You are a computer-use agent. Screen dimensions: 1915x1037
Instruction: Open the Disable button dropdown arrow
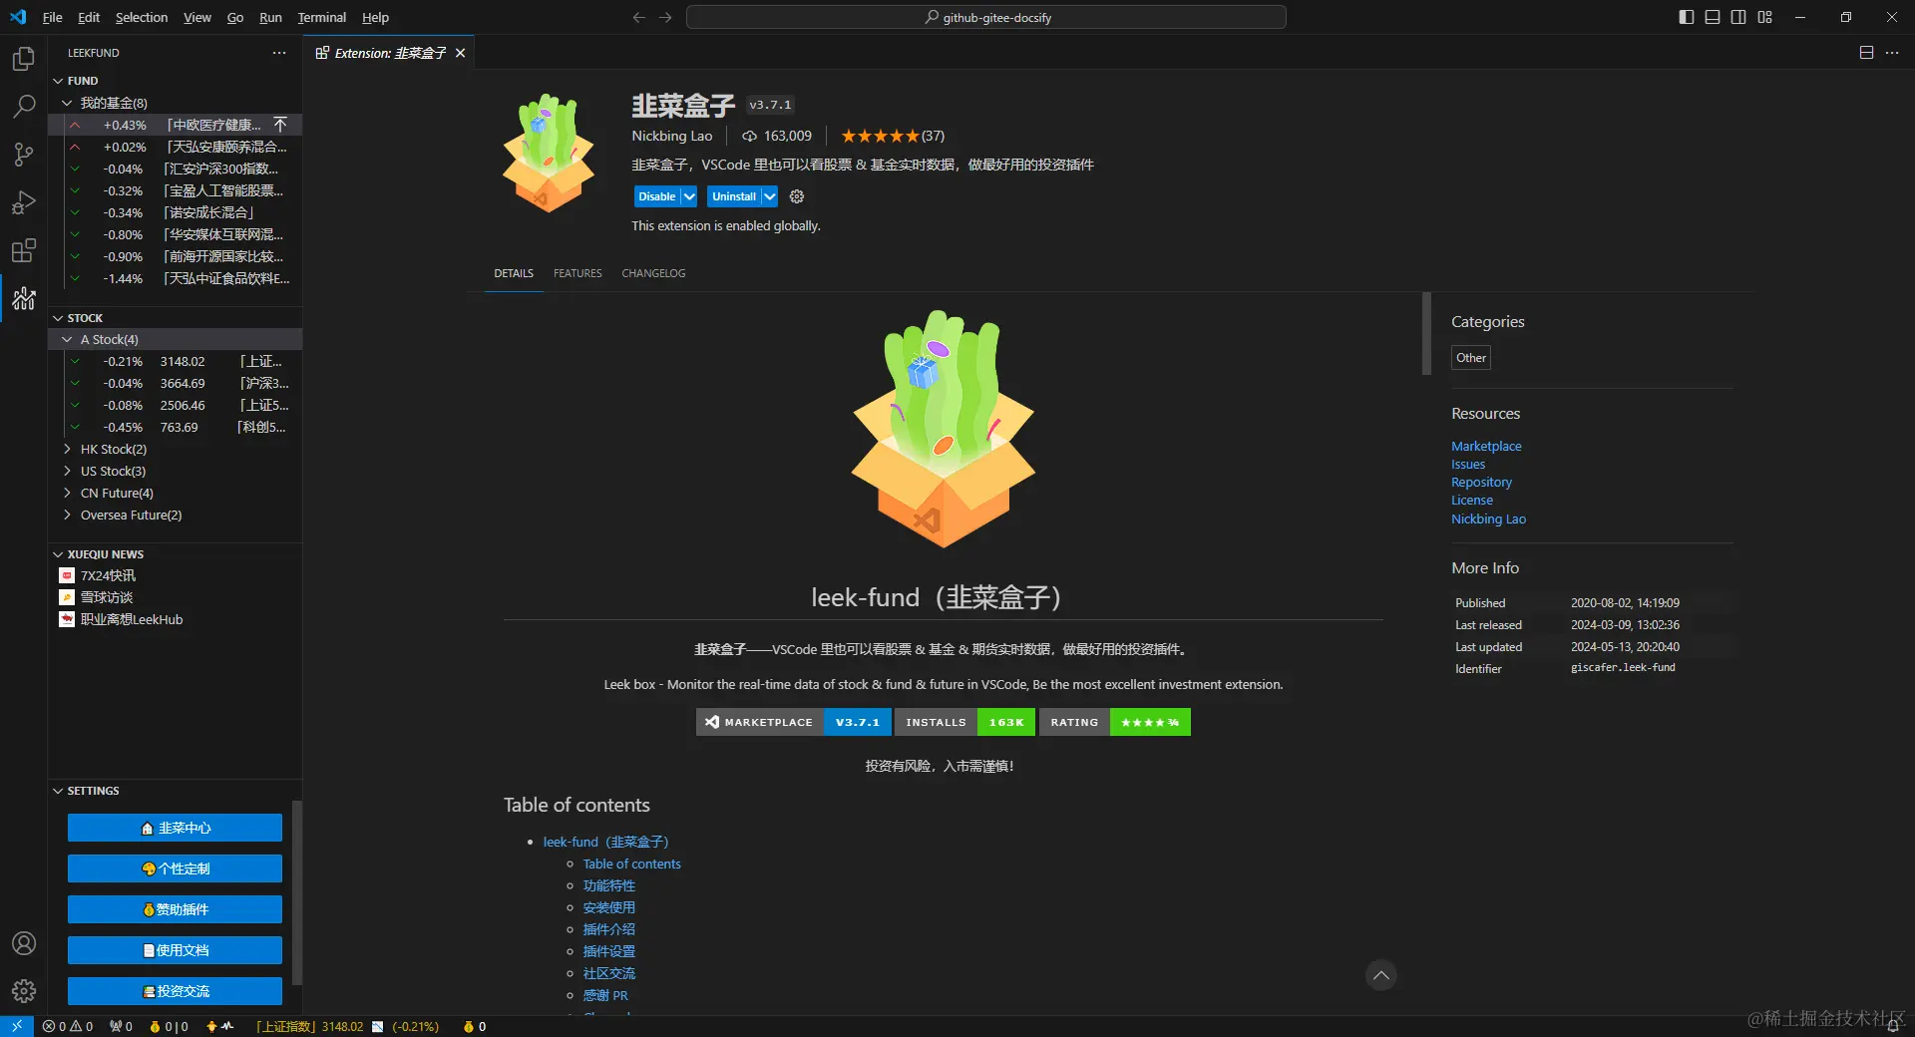tap(689, 196)
